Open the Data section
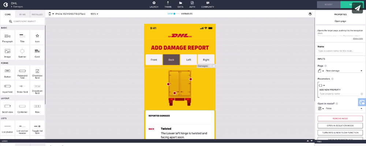The image size is (366, 146). point(180,4)
